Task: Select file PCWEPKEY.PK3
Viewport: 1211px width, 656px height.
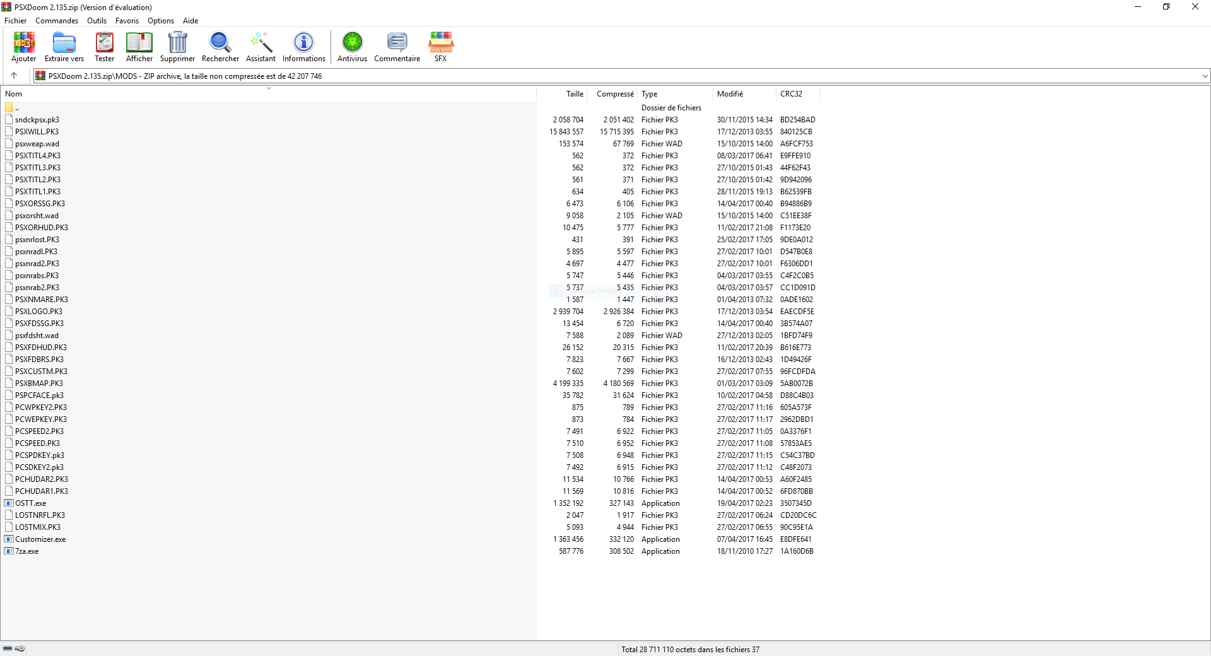Action: coord(41,419)
